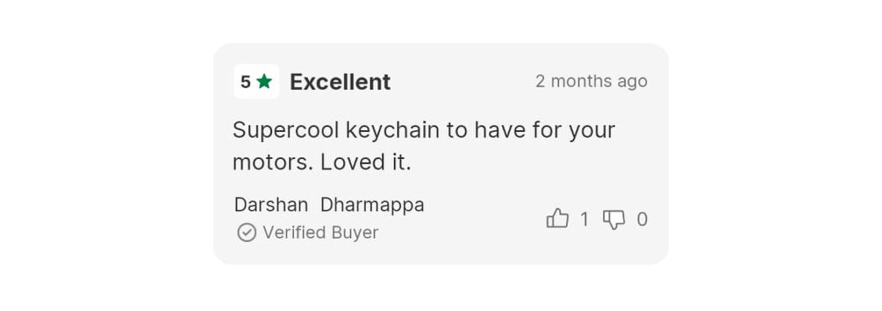Viewport: 882px width, 311px height.
Task: Click the thumbs up icon
Action: pyautogui.click(x=558, y=218)
